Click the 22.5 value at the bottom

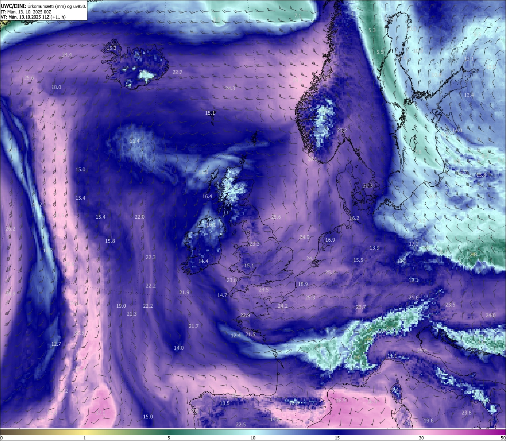coord(241,424)
